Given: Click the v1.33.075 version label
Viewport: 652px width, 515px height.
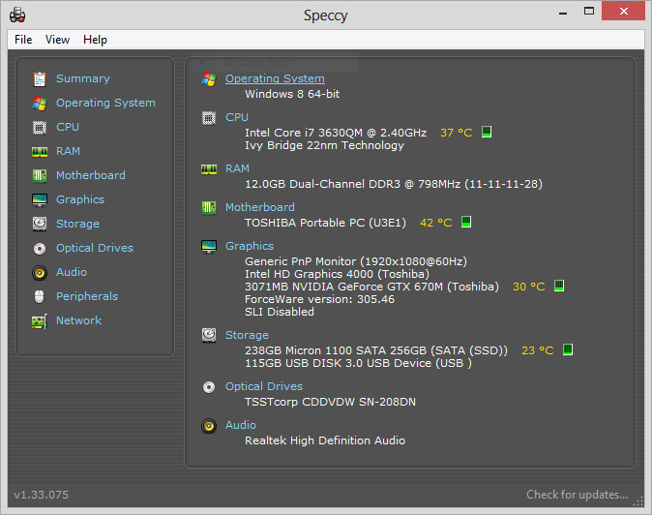Looking at the screenshot, I should click(42, 495).
